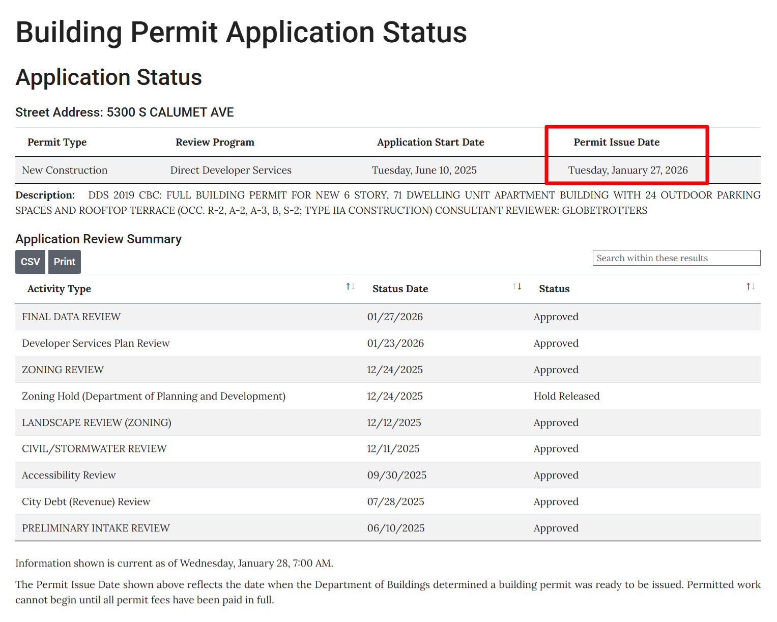Select the Permit Type column header

57,142
